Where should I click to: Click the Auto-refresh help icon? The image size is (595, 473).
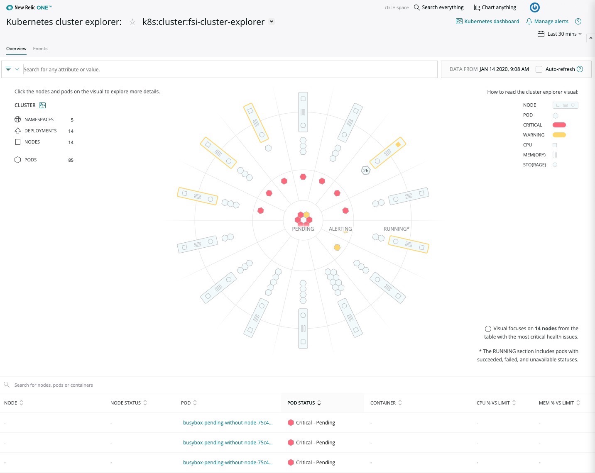coord(580,69)
